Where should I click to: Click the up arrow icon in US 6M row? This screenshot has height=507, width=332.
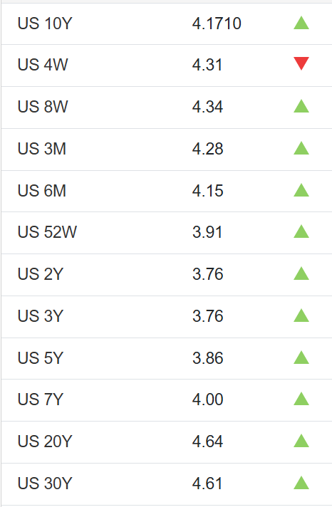(x=301, y=190)
